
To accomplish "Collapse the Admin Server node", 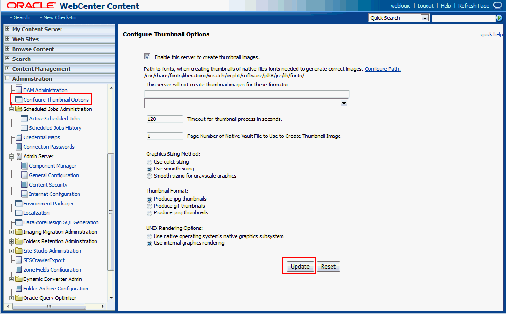I will pyautogui.click(x=12, y=156).
